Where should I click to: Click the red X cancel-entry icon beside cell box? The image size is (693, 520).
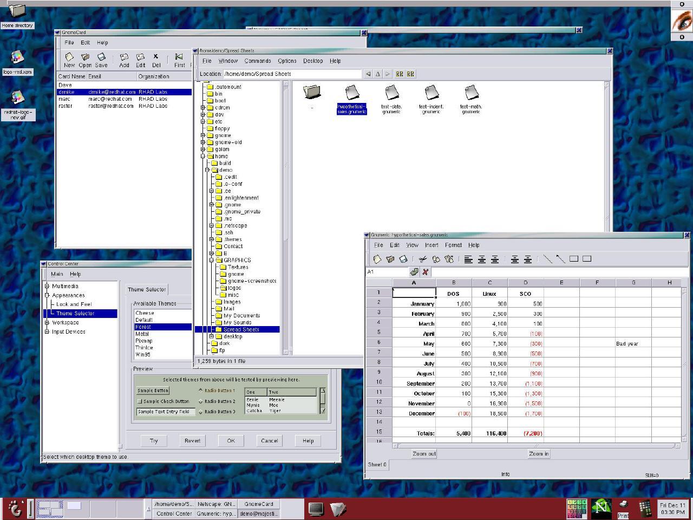point(426,272)
